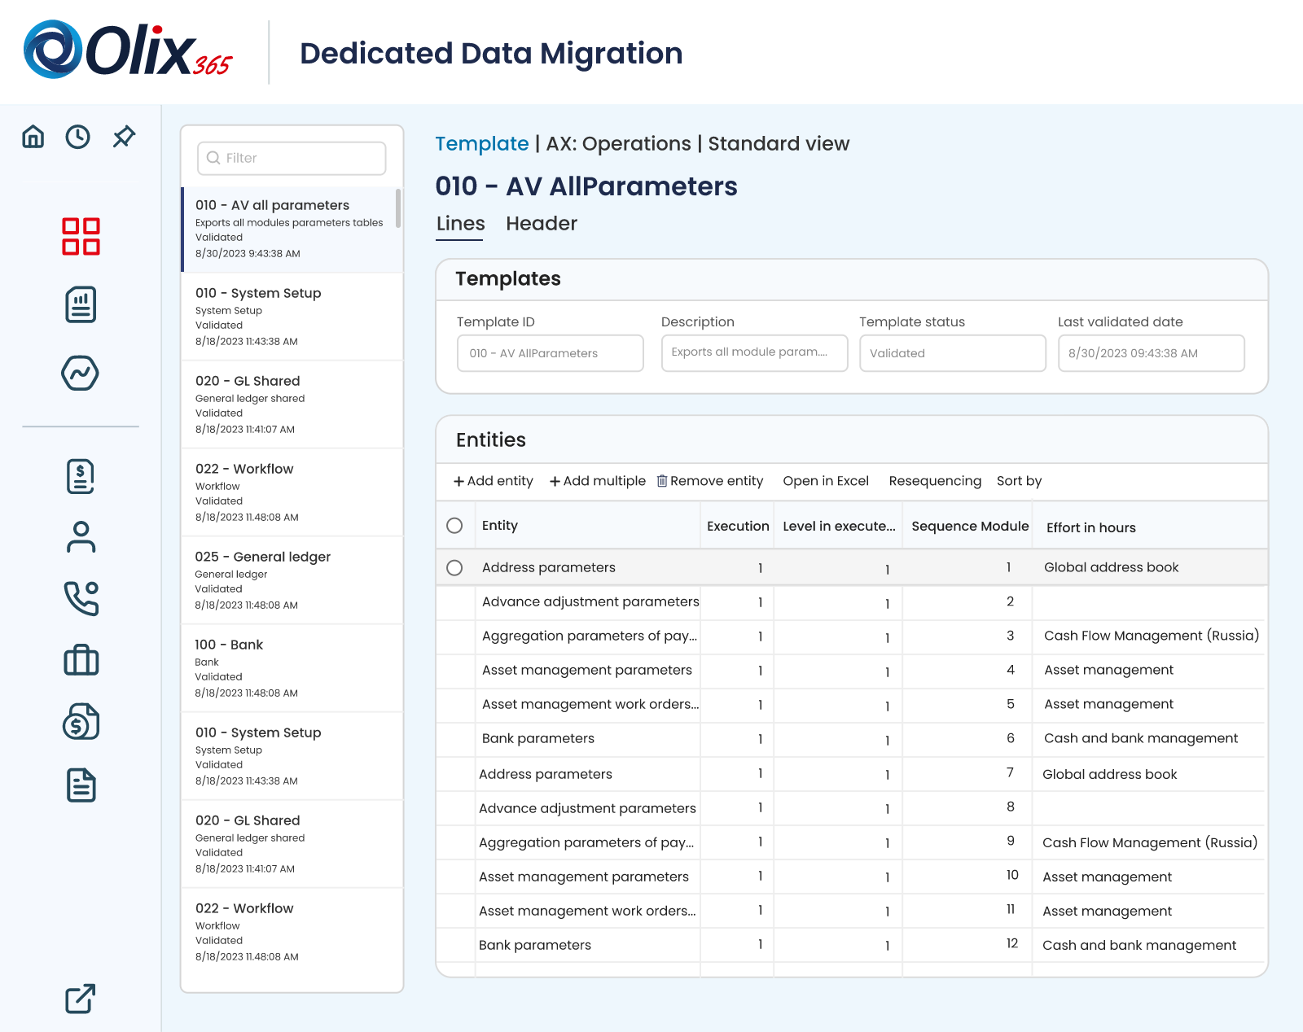Open the briefcase icon
The image size is (1303, 1032).
(81, 660)
